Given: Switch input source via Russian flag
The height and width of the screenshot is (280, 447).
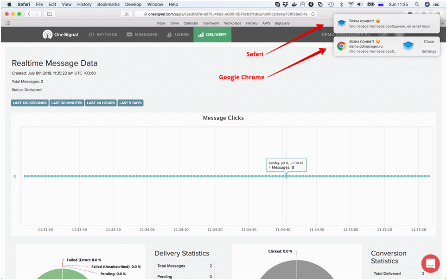Looking at the screenshot, I should pyautogui.click(x=381, y=4).
